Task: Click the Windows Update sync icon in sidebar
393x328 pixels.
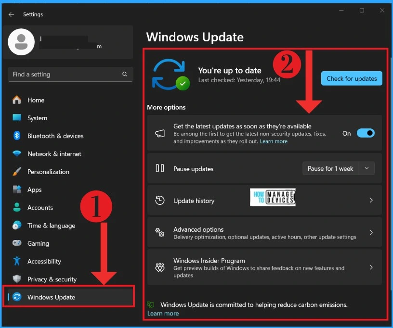Action: pos(17,297)
